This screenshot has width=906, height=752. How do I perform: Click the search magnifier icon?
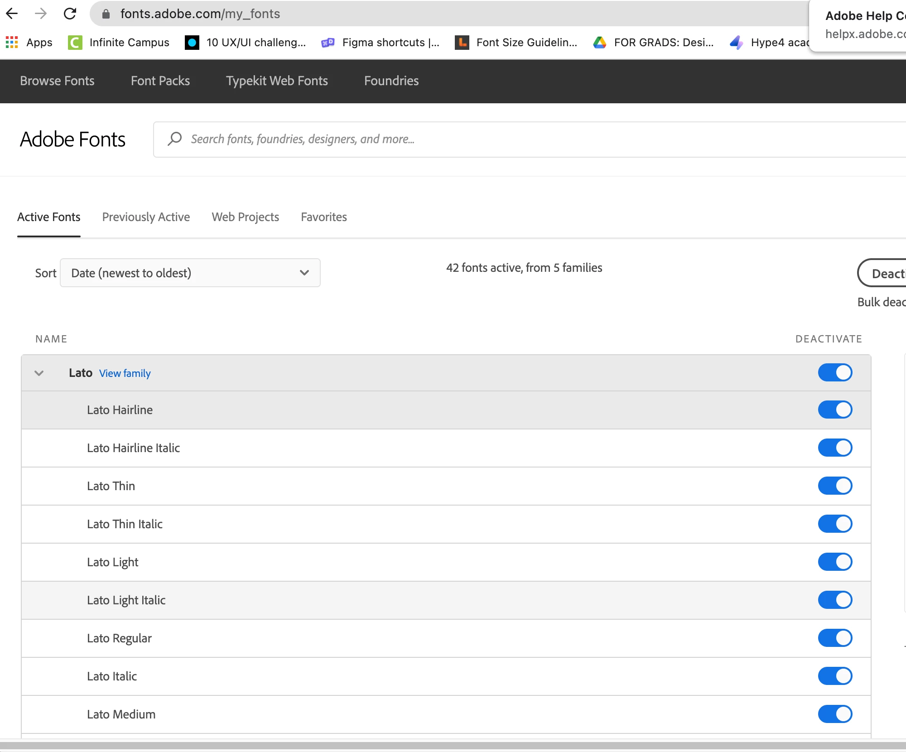point(174,139)
